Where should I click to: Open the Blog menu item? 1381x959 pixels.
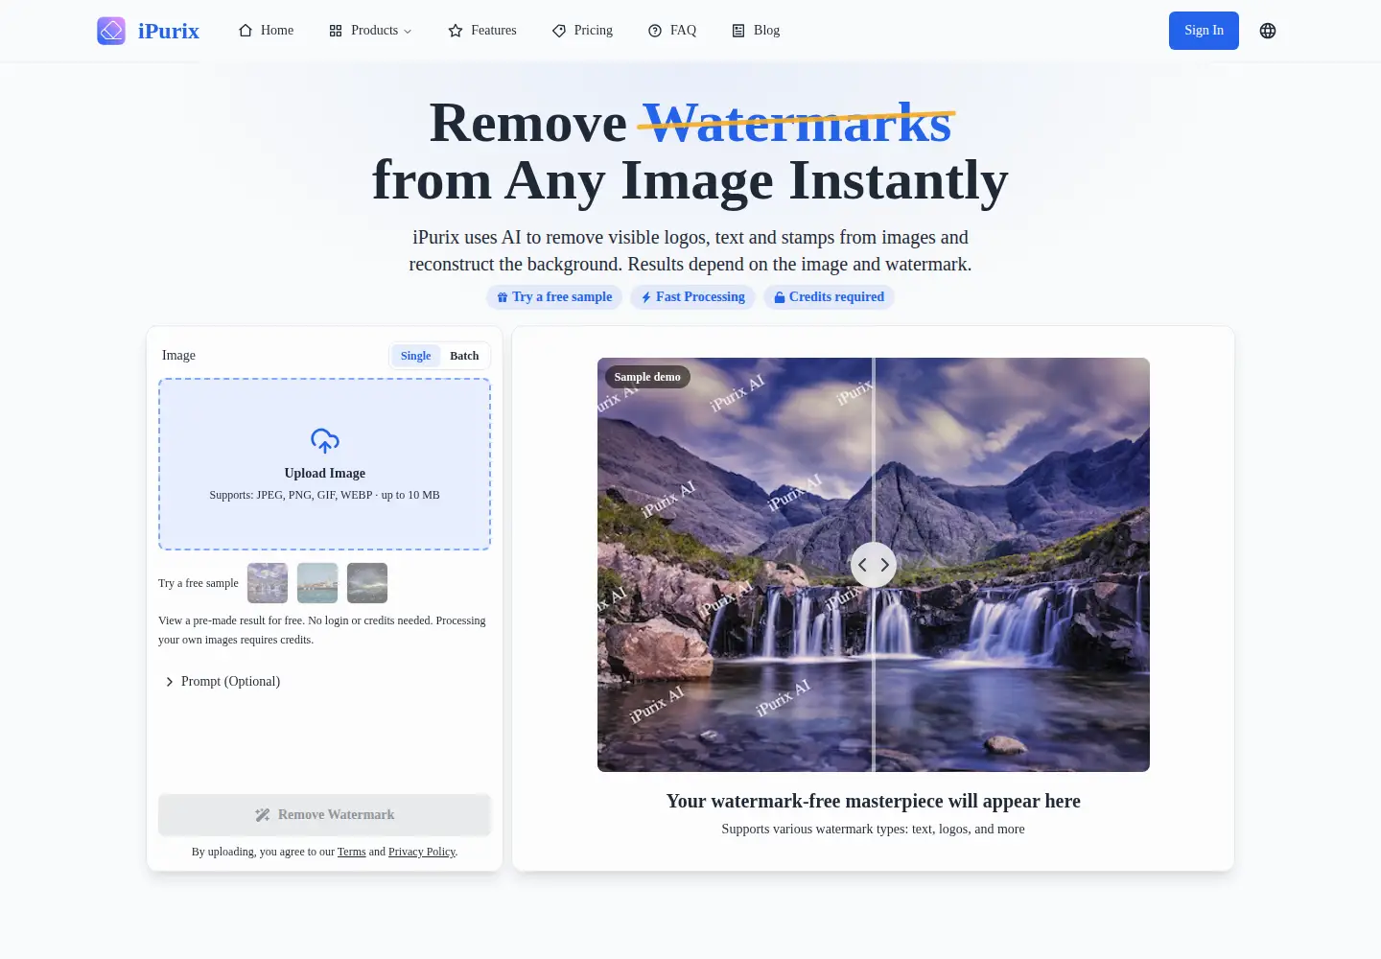(x=756, y=31)
